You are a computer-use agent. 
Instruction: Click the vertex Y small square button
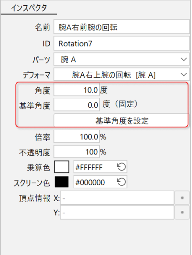(182, 212)
